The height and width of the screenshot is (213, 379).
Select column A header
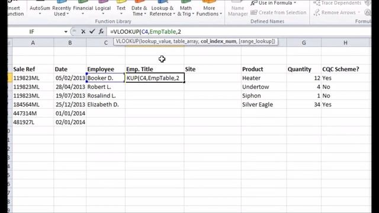click(33, 43)
